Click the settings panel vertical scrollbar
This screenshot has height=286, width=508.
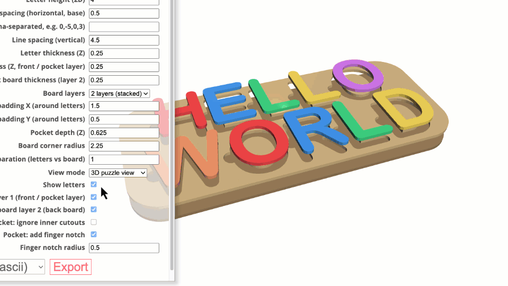click(x=171, y=132)
